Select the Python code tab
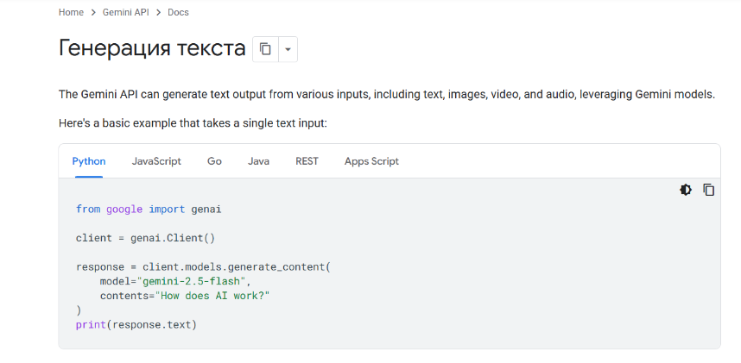The width and height of the screenshot is (741, 363). (89, 161)
